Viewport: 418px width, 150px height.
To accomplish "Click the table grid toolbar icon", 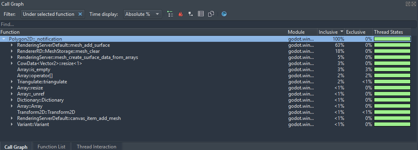I will click(x=201, y=14).
